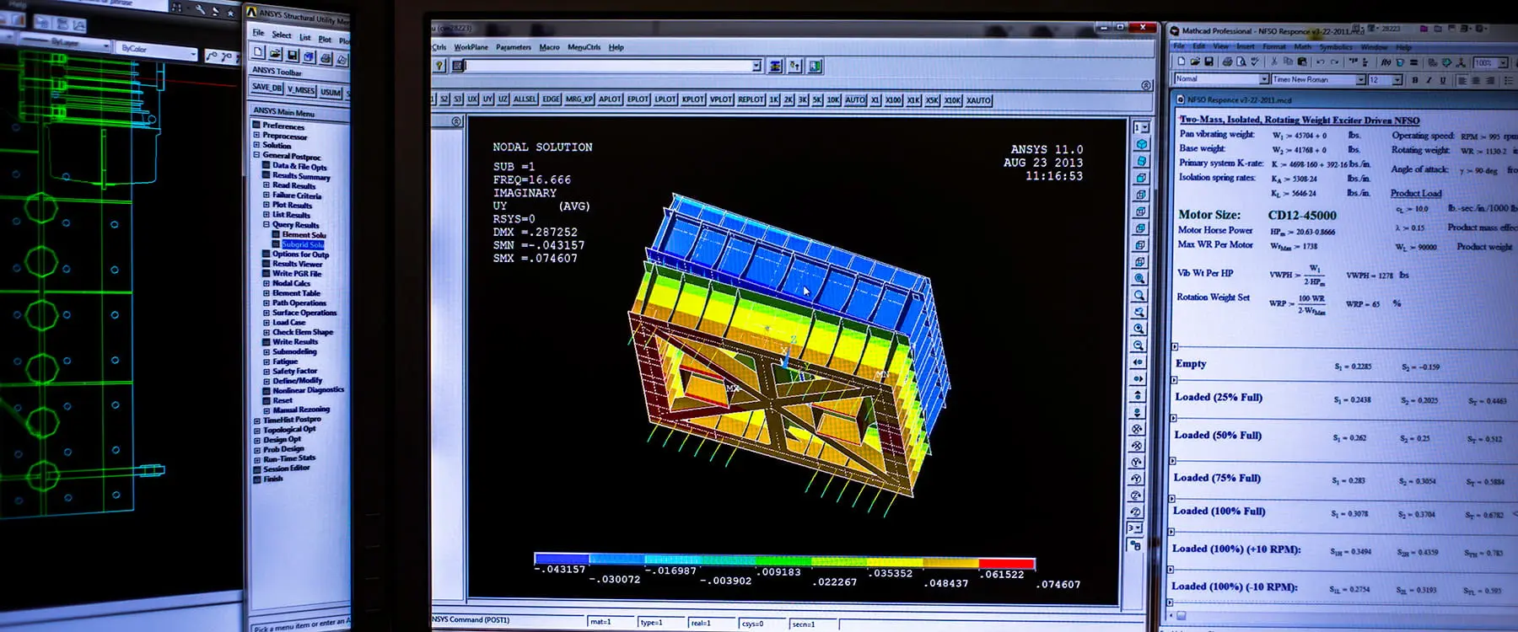Screen dimensions: 1518x632
Task: Toggle Underline formatting in Mathcad
Action: point(1443,80)
